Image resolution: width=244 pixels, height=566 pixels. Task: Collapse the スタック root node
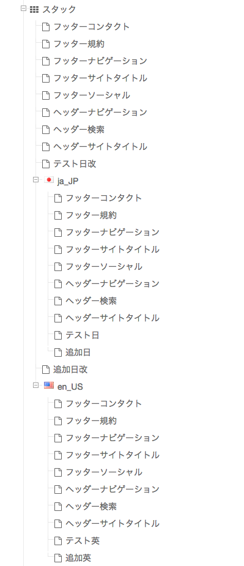tap(23, 9)
